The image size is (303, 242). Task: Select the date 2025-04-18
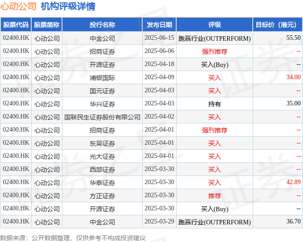(x=159, y=64)
